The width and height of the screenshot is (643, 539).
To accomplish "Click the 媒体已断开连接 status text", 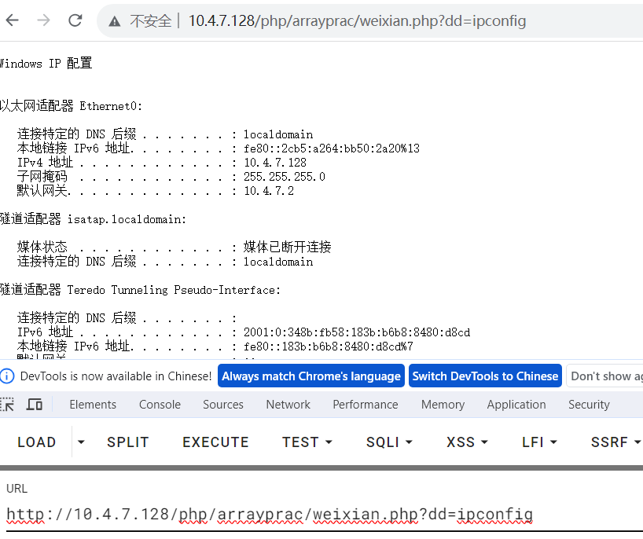I will pyautogui.click(x=288, y=247).
